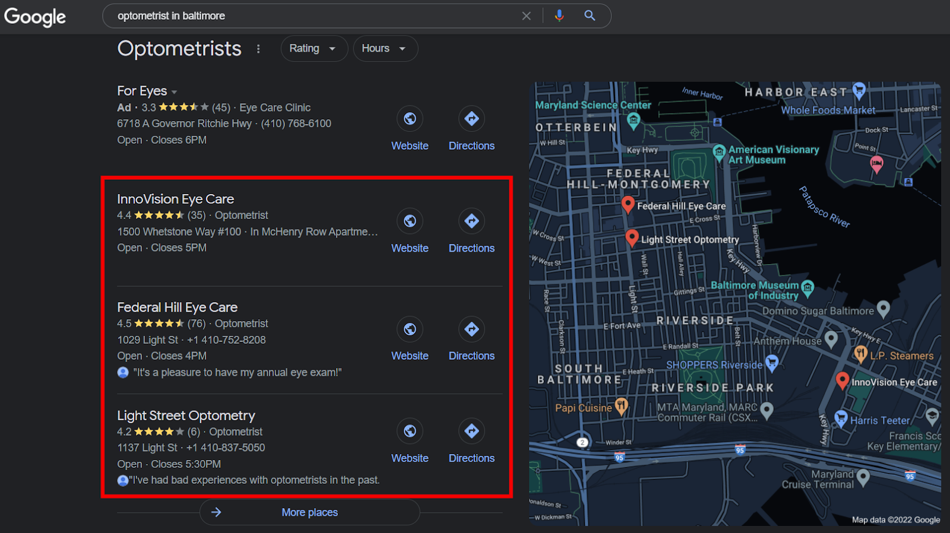Open Light Street Optometry website globe icon
Screen dimensions: 950x533
click(410, 431)
